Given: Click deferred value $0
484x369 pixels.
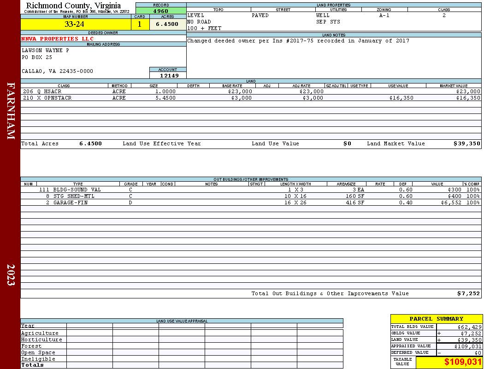Looking at the screenshot, I should coord(478,353).
